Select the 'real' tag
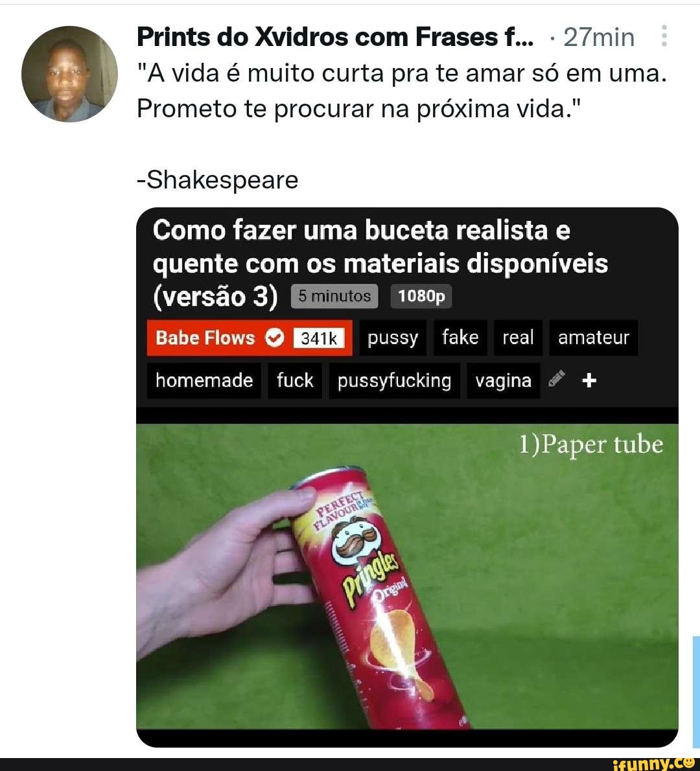Viewport: 700px width, 771px height. [x=518, y=338]
